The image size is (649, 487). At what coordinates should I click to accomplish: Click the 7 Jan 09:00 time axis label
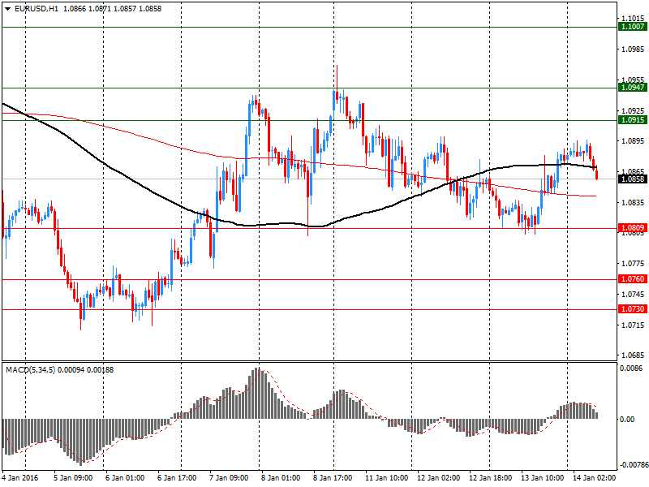pyautogui.click(x=229, y=478)
